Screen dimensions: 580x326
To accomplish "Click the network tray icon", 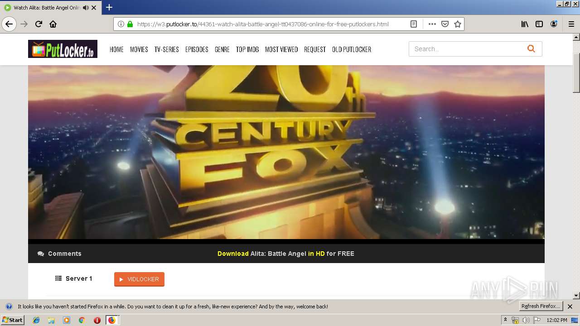I will tap(515, 320).
